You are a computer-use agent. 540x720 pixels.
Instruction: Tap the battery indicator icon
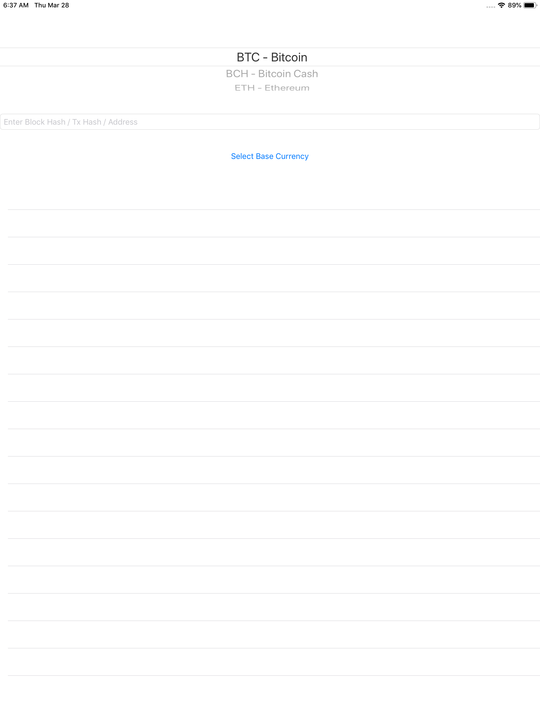530,5
